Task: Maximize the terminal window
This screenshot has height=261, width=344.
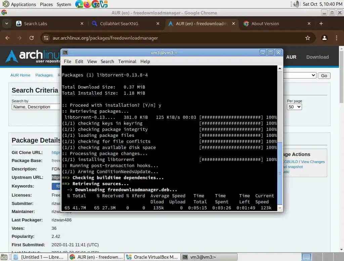Action: [x=270, y=53]
